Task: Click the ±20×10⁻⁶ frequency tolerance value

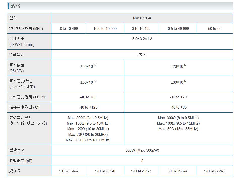Action: pyautogui.click(x=178, y=66)
